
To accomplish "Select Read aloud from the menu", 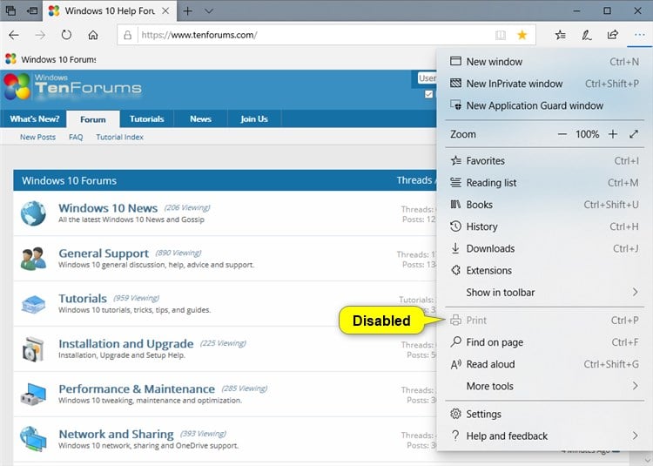I will (544, 364).
